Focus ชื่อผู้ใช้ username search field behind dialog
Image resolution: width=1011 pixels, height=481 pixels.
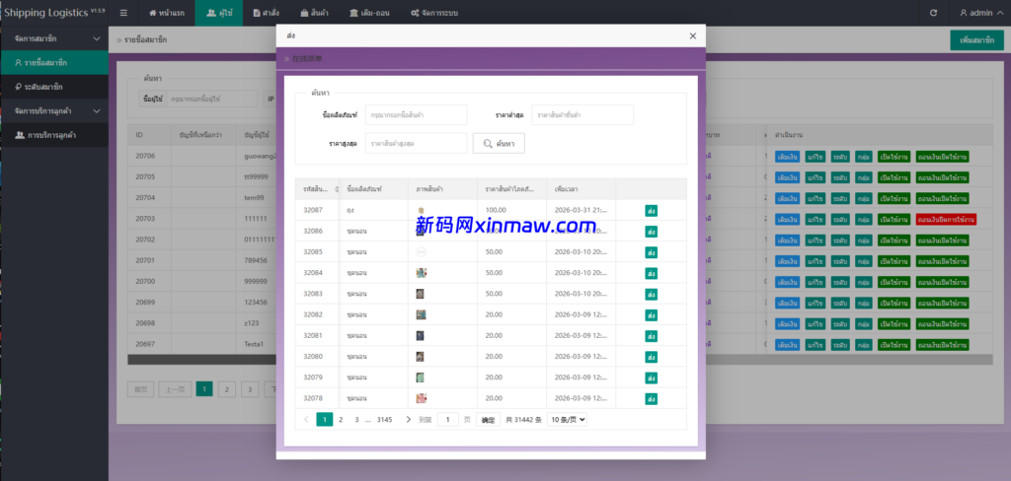[x=211, y=99]
